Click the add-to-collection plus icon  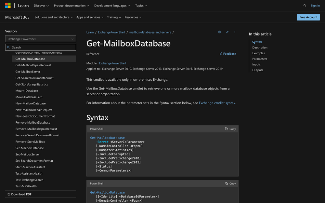219,32
